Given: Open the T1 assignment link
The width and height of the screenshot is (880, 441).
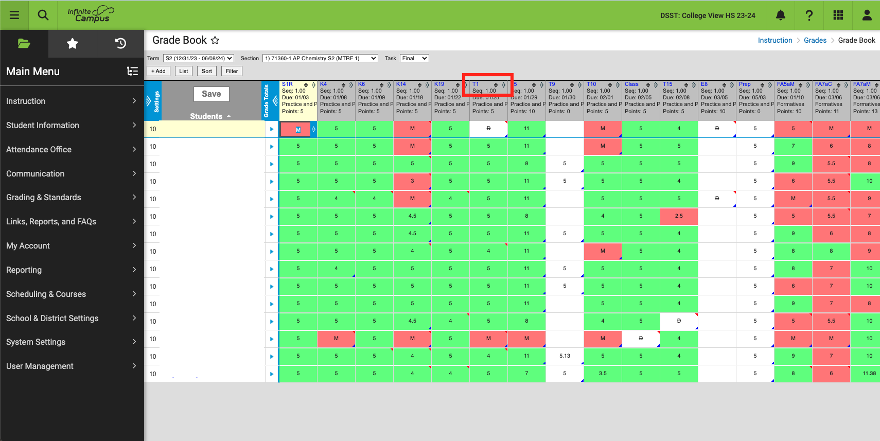Looking at the screenshot, I should (476, 84).
